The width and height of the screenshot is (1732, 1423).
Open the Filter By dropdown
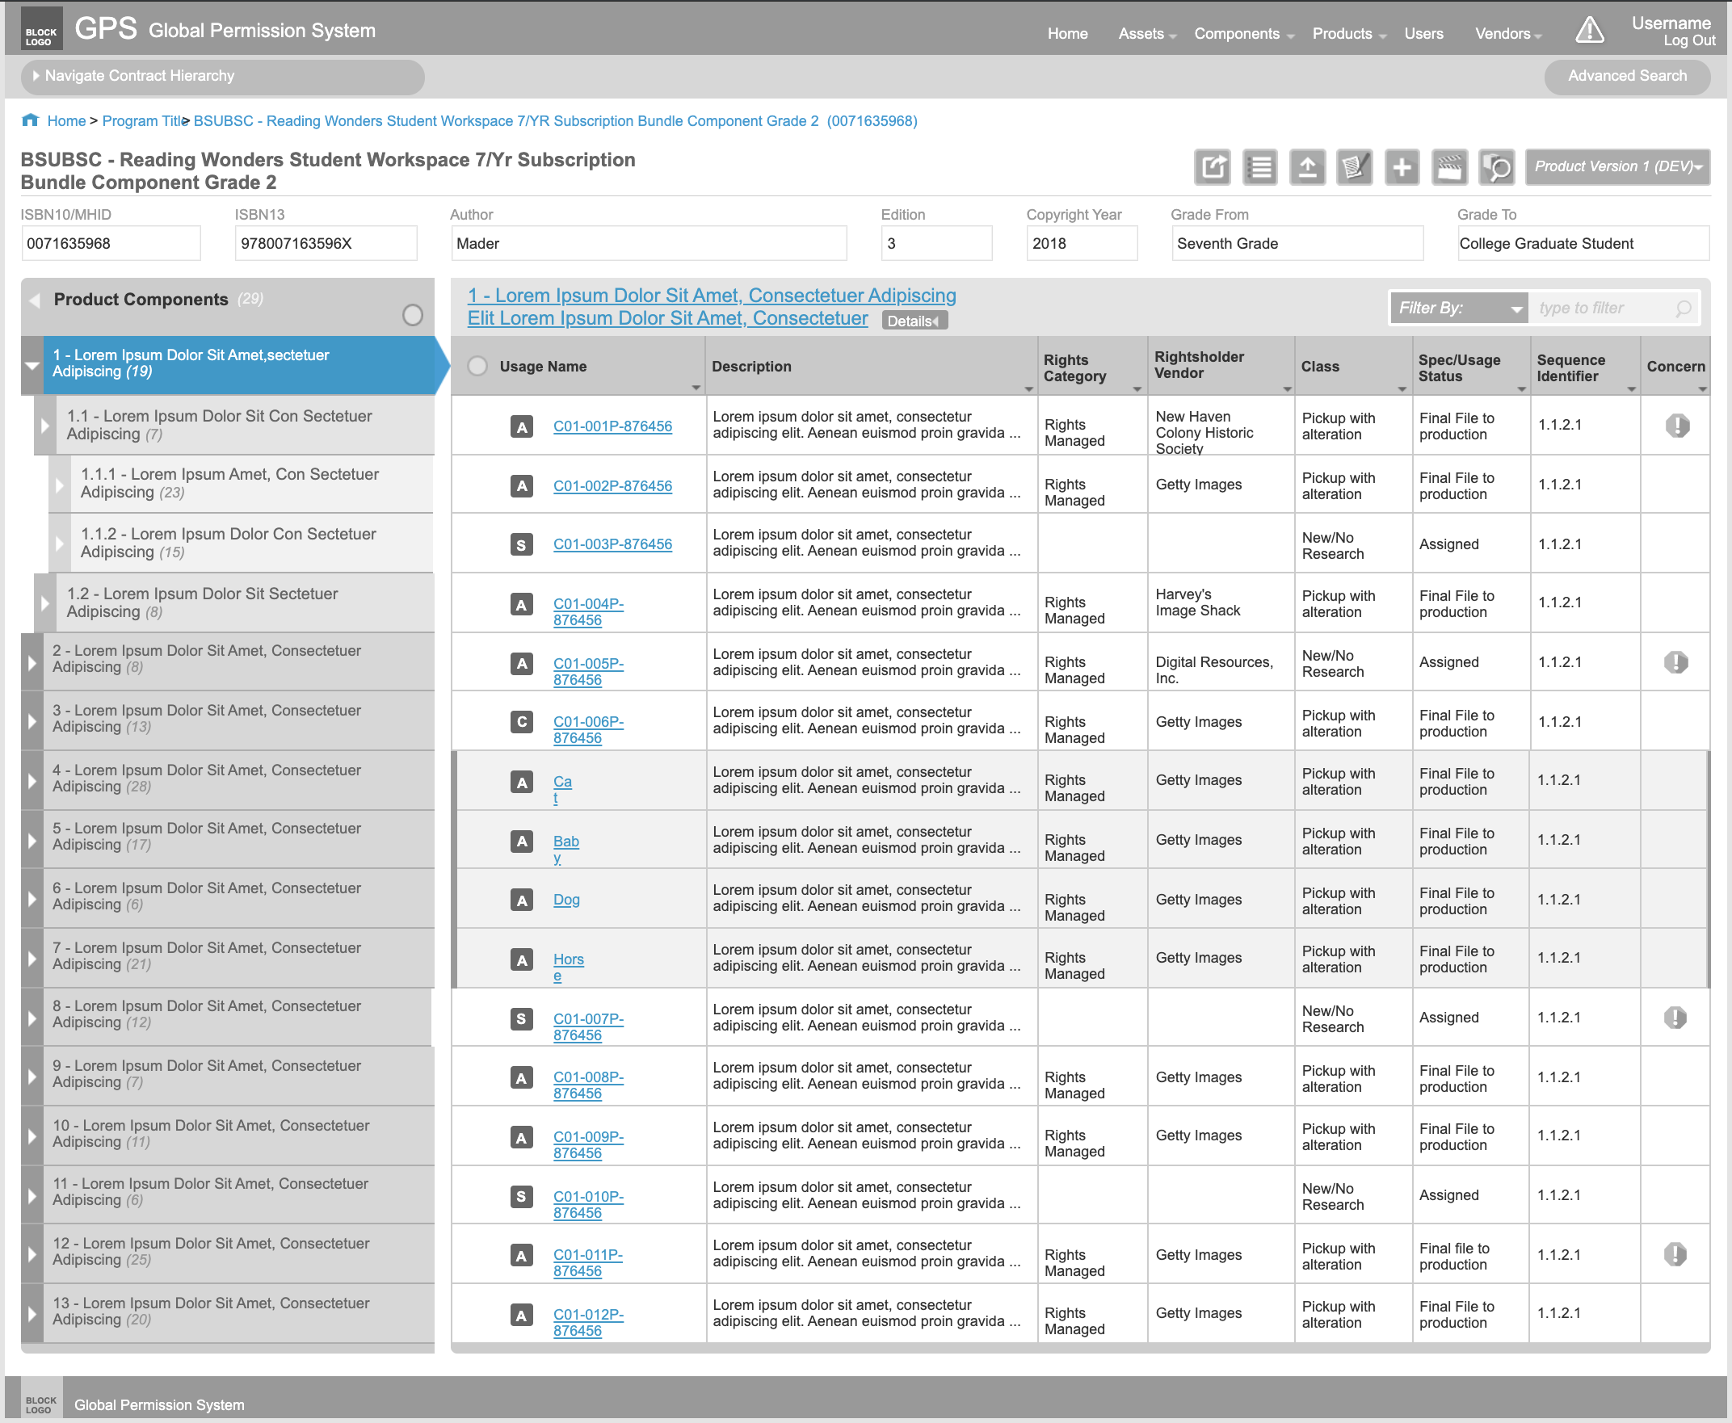coord(1458,309)
